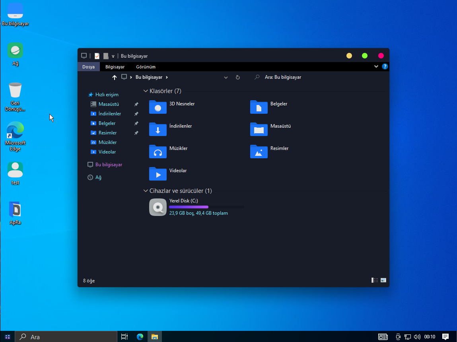The height and width of the screenshot is (342, 457).
Task: Select the Microsoft Edge desktop shortcut
Action: pos(15,136)
